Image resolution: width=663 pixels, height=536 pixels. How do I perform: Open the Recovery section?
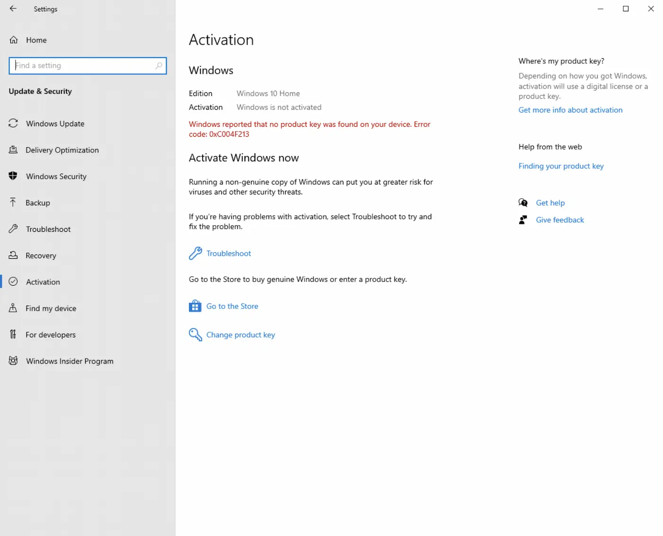(41, 255)
